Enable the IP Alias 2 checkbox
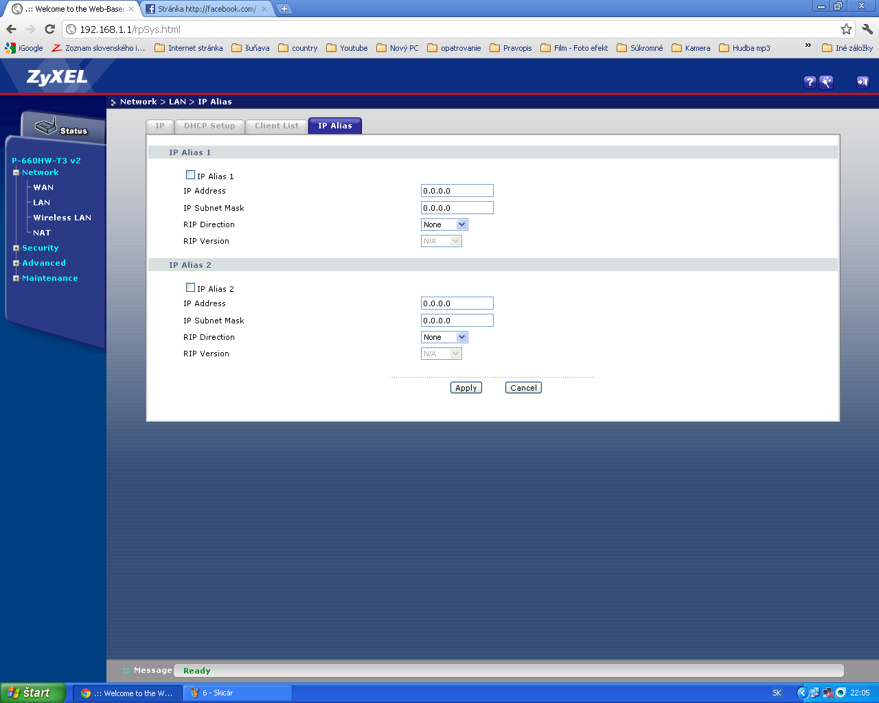The width and height of the screenshot is (879, 703). (x=190, y=288)
